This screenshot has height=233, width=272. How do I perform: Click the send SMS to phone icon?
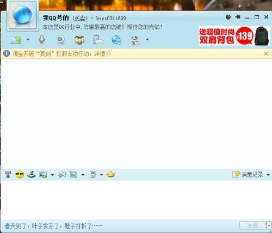98,40
